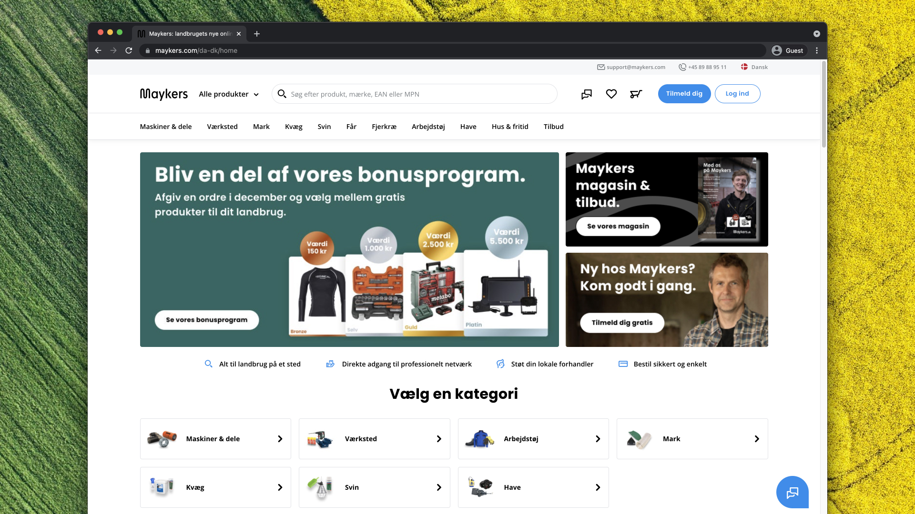Open the Dansk language selector
Screen dimensions: 915x514
pyautogui.click(x=754, y=67)
